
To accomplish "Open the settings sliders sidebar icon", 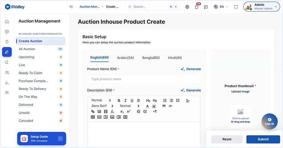I will (x=7, y=92).
